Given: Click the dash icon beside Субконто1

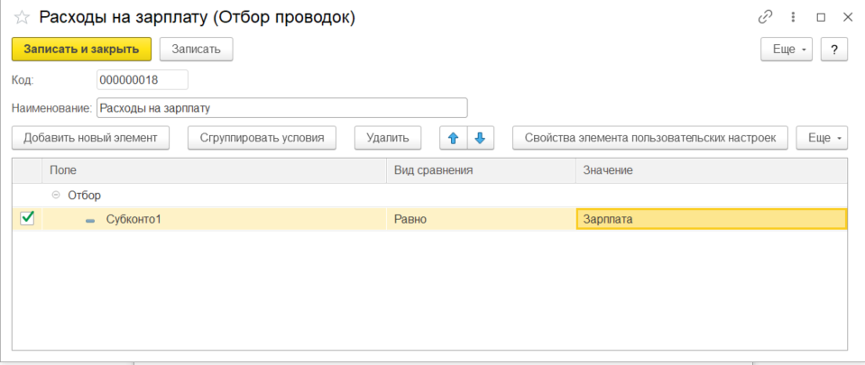Looking at the screenshot, I should point(90,219).
